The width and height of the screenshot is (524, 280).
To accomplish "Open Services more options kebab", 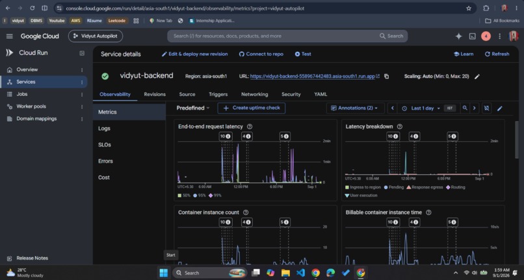I will point(82,82).
